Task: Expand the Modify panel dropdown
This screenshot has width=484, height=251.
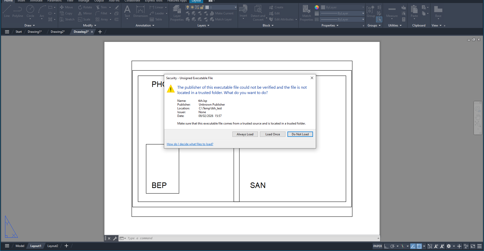Action: pyautogui.click(x=90, y=25)
